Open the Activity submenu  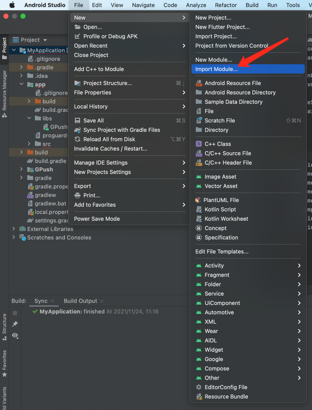[248, 266]
